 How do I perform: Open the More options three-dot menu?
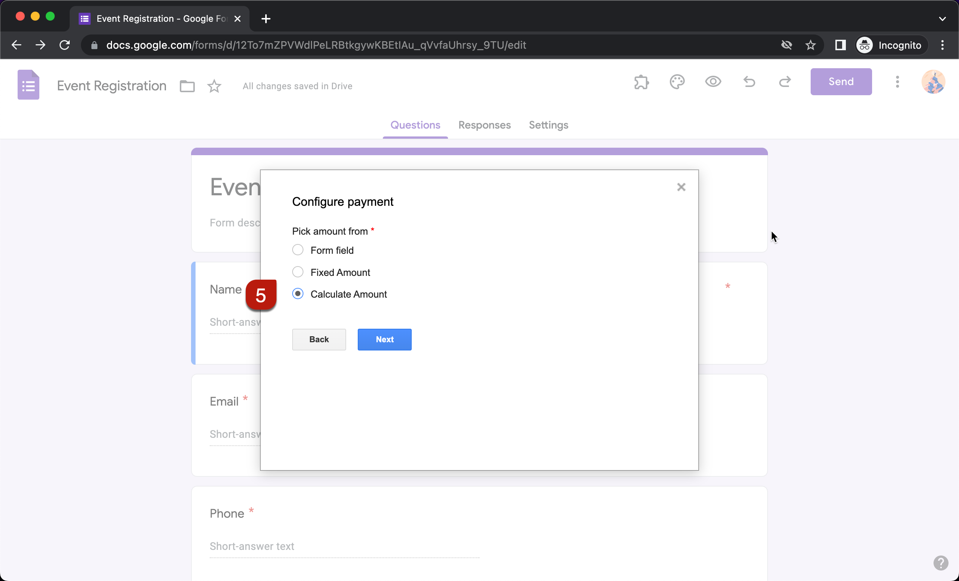tap(897, 82)
